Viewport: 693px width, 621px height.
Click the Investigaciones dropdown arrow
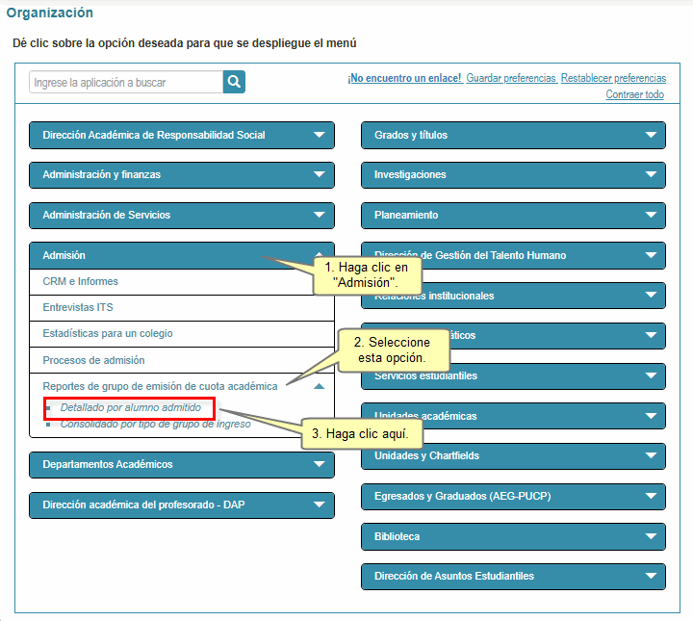tap(651, 175)
